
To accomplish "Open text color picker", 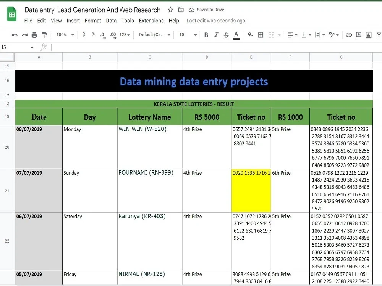I will coord(236,35).
